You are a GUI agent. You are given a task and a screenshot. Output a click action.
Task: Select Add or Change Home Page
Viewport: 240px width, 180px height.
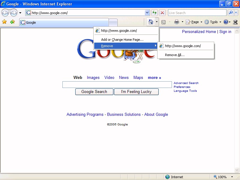point(126,40)
